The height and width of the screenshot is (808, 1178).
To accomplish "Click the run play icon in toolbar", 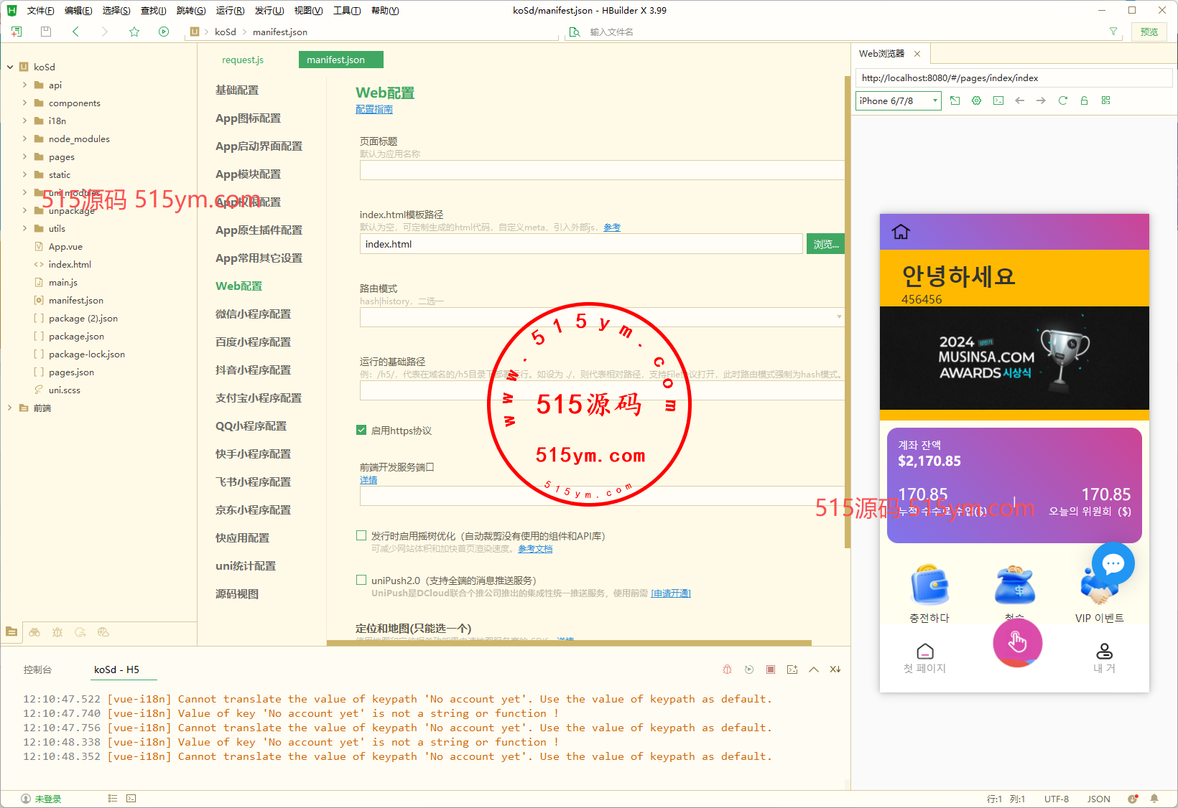I will 164,32.
